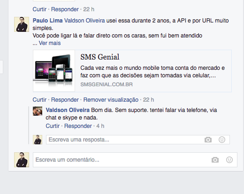Click the SMS Genial preview image
Viewport: 244px width, 194px height.
pos(54,71)
